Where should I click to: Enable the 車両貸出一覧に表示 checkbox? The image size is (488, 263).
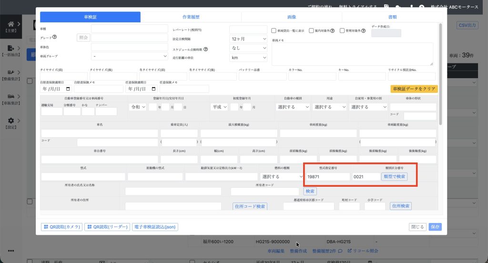274,31
